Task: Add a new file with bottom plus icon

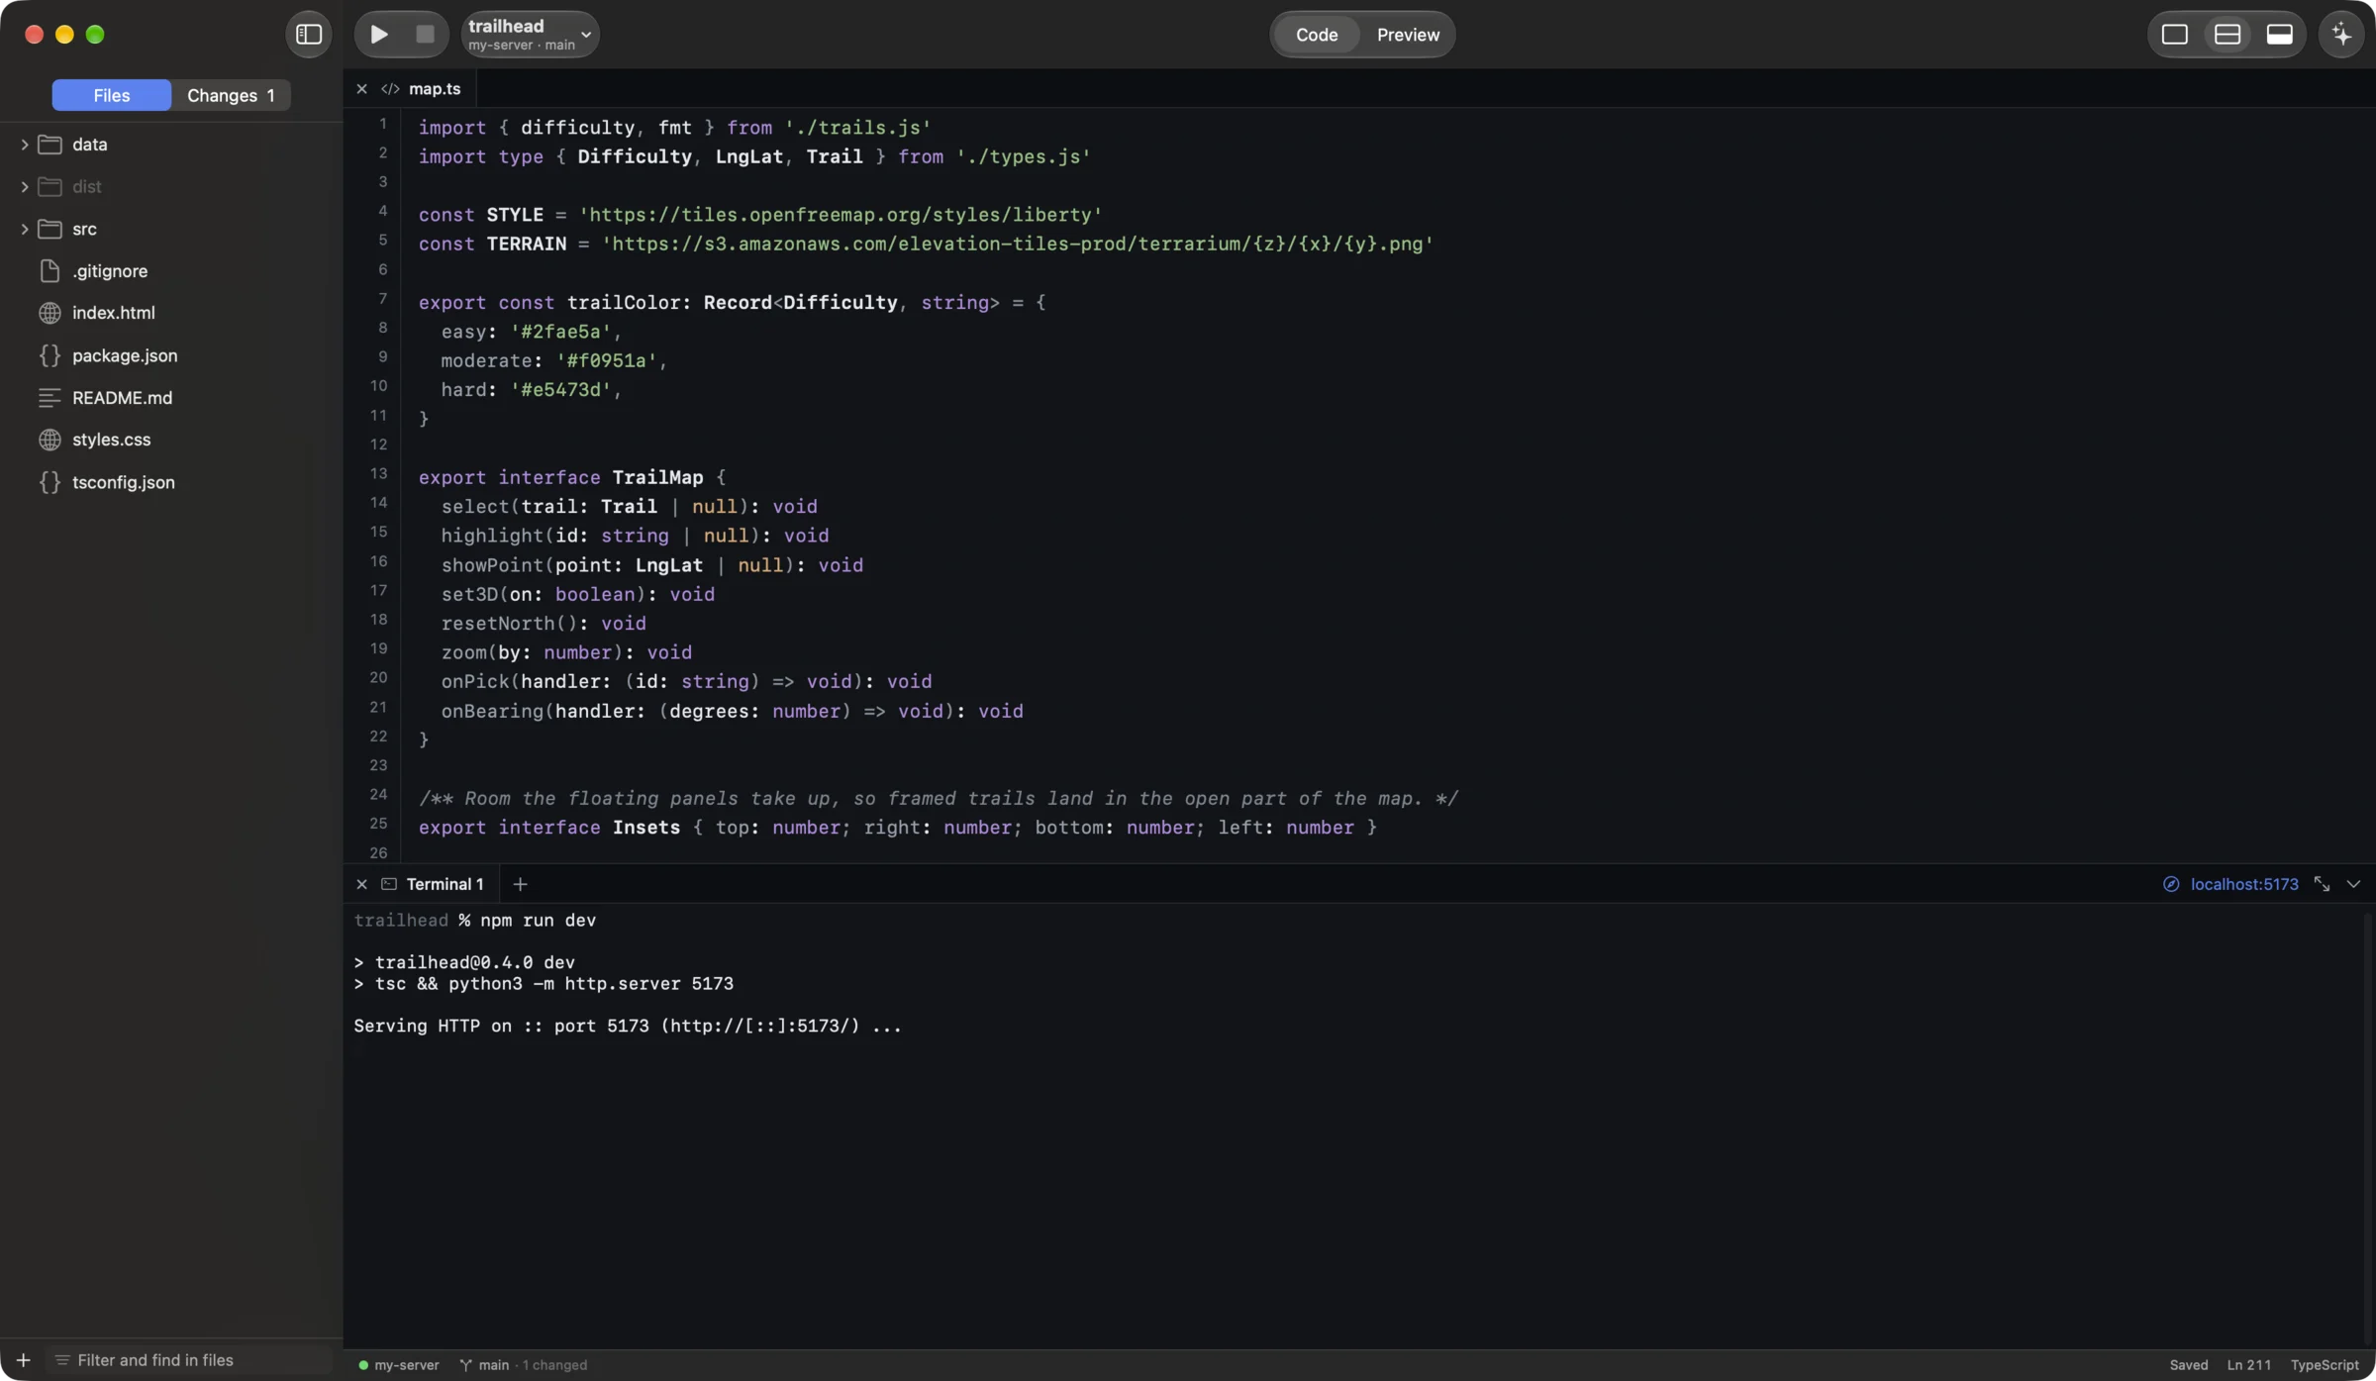Action: pyautogui.click(x=23, y=1360)
